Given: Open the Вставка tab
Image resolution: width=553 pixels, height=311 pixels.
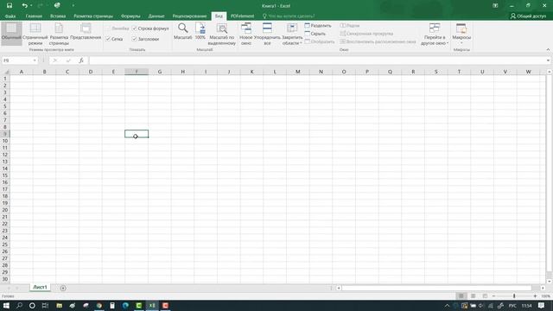Looking at the screenshot, I should (x=58, y=16).
